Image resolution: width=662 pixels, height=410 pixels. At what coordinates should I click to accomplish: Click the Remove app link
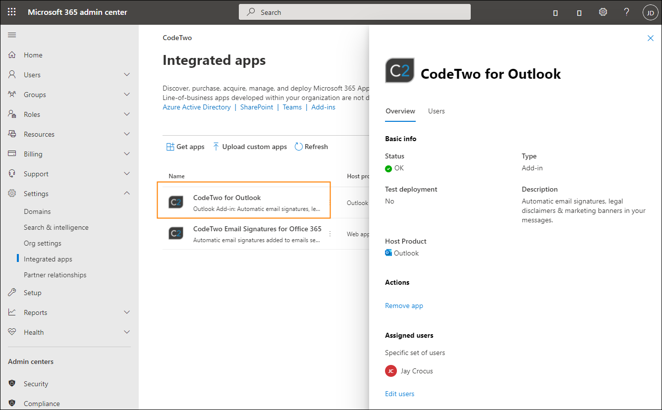(404, 306)
